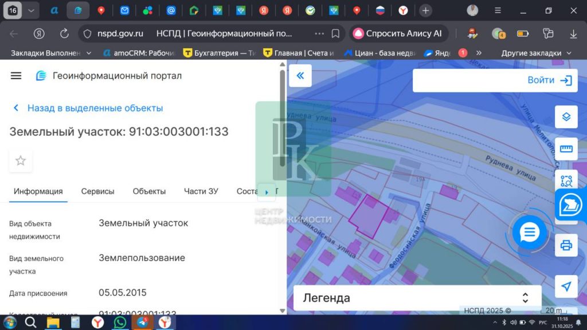Open WhatsApp from the taskbar
587x330 pixels.
pos(120,323)
